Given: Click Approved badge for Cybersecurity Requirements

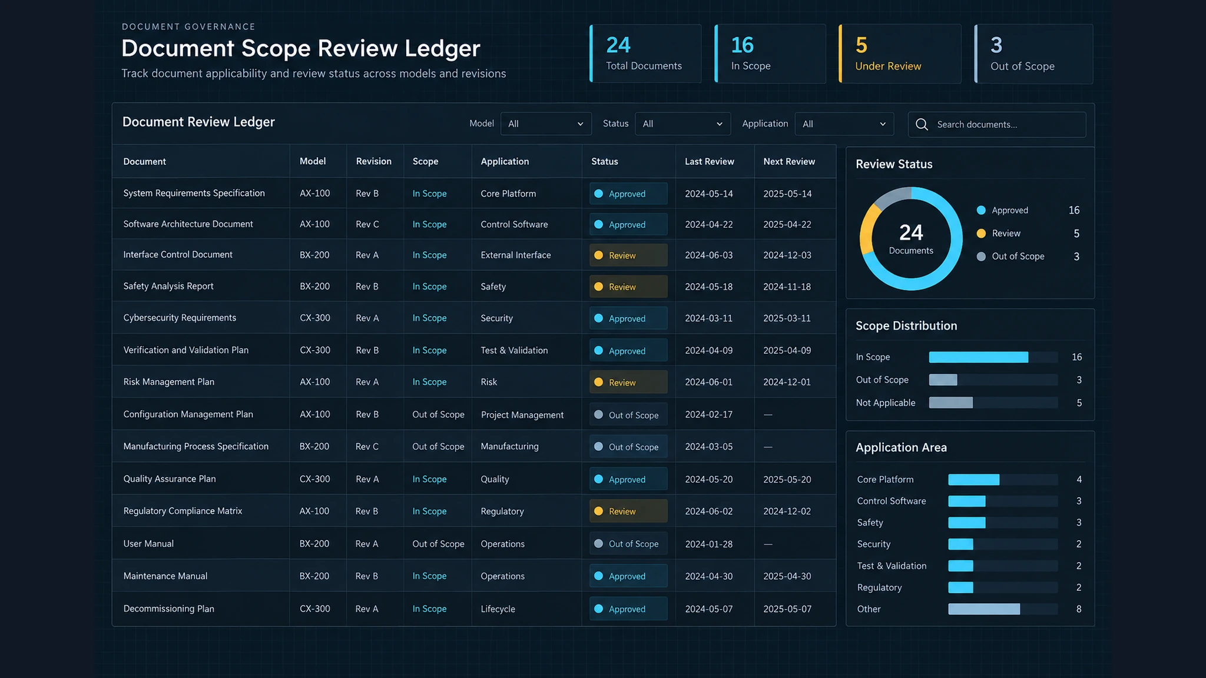Looking at the screenshot, I should 628,318.
